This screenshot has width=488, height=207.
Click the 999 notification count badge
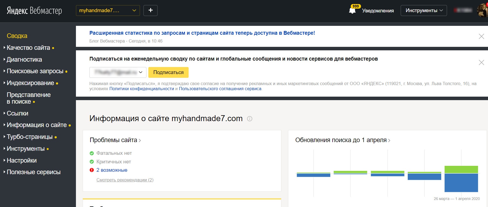click(x=356, y=6)
